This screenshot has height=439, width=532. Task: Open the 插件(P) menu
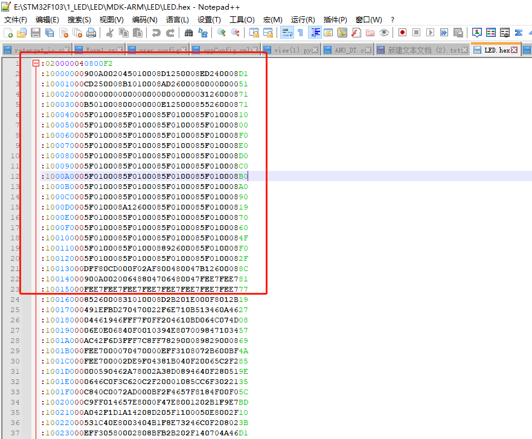coord(335,20)
